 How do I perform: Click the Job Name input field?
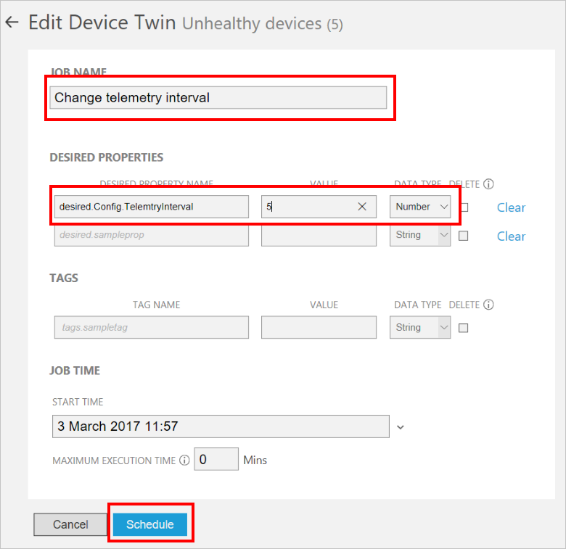pos(218,98)
